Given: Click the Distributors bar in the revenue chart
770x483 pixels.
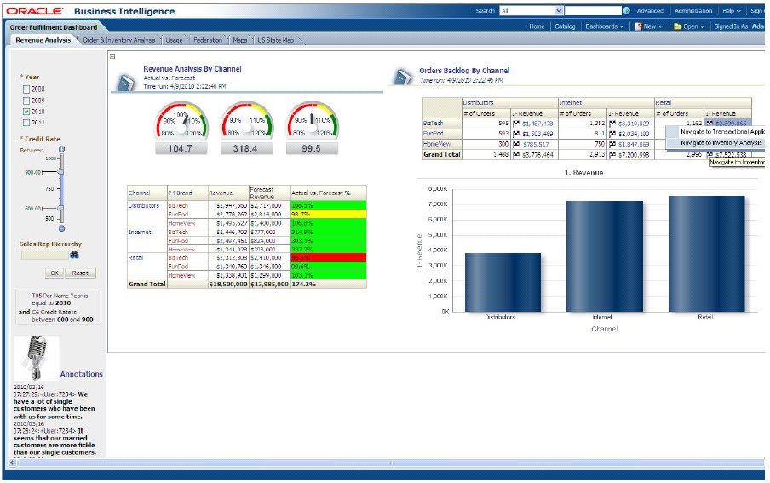Looking at the screenshot, I should [x=503, y=283].
